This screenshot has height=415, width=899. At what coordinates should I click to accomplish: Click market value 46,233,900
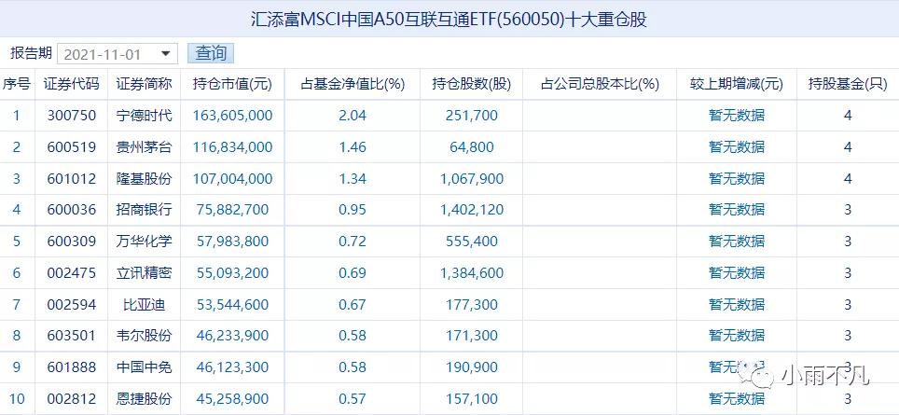click(x=233, y=336)
